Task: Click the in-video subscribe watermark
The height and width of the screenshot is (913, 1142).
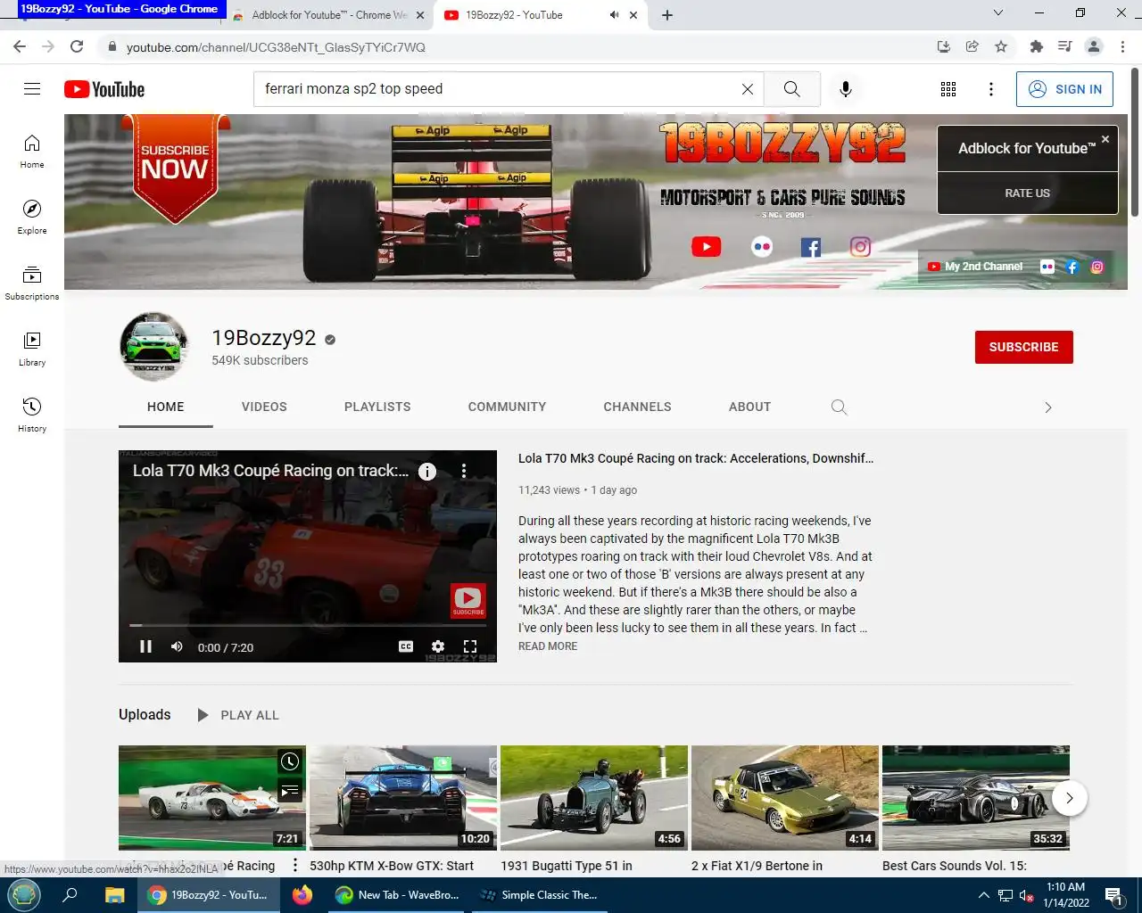Action: (468, 600)
